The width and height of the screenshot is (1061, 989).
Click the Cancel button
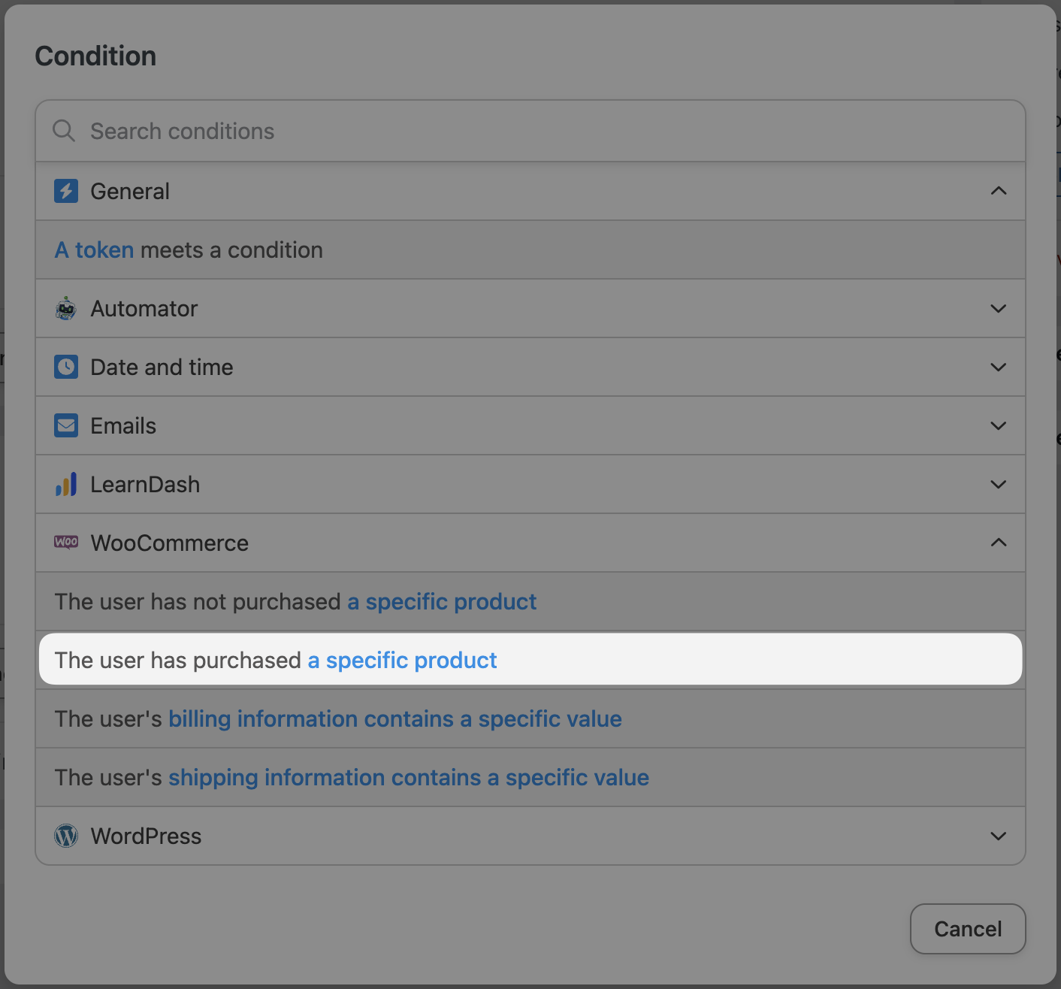coord(968,929)
